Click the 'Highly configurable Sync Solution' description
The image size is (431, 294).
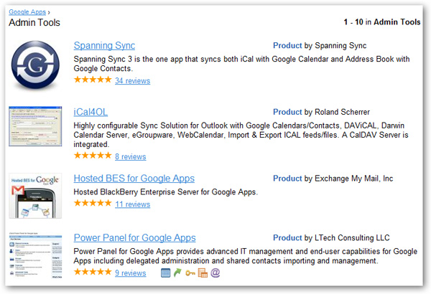(x=241, y=135)
